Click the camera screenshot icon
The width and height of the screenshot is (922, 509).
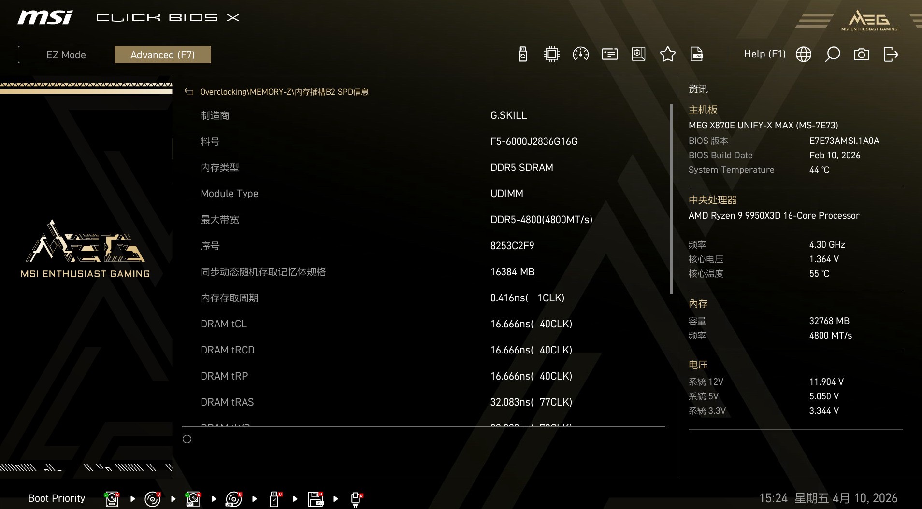862,54
